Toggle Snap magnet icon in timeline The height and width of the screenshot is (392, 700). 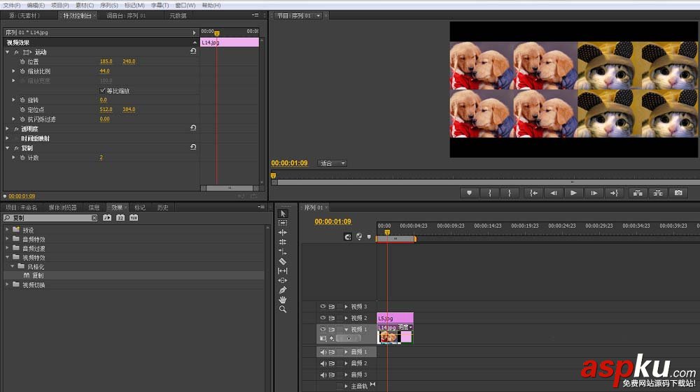click(348, 237)
